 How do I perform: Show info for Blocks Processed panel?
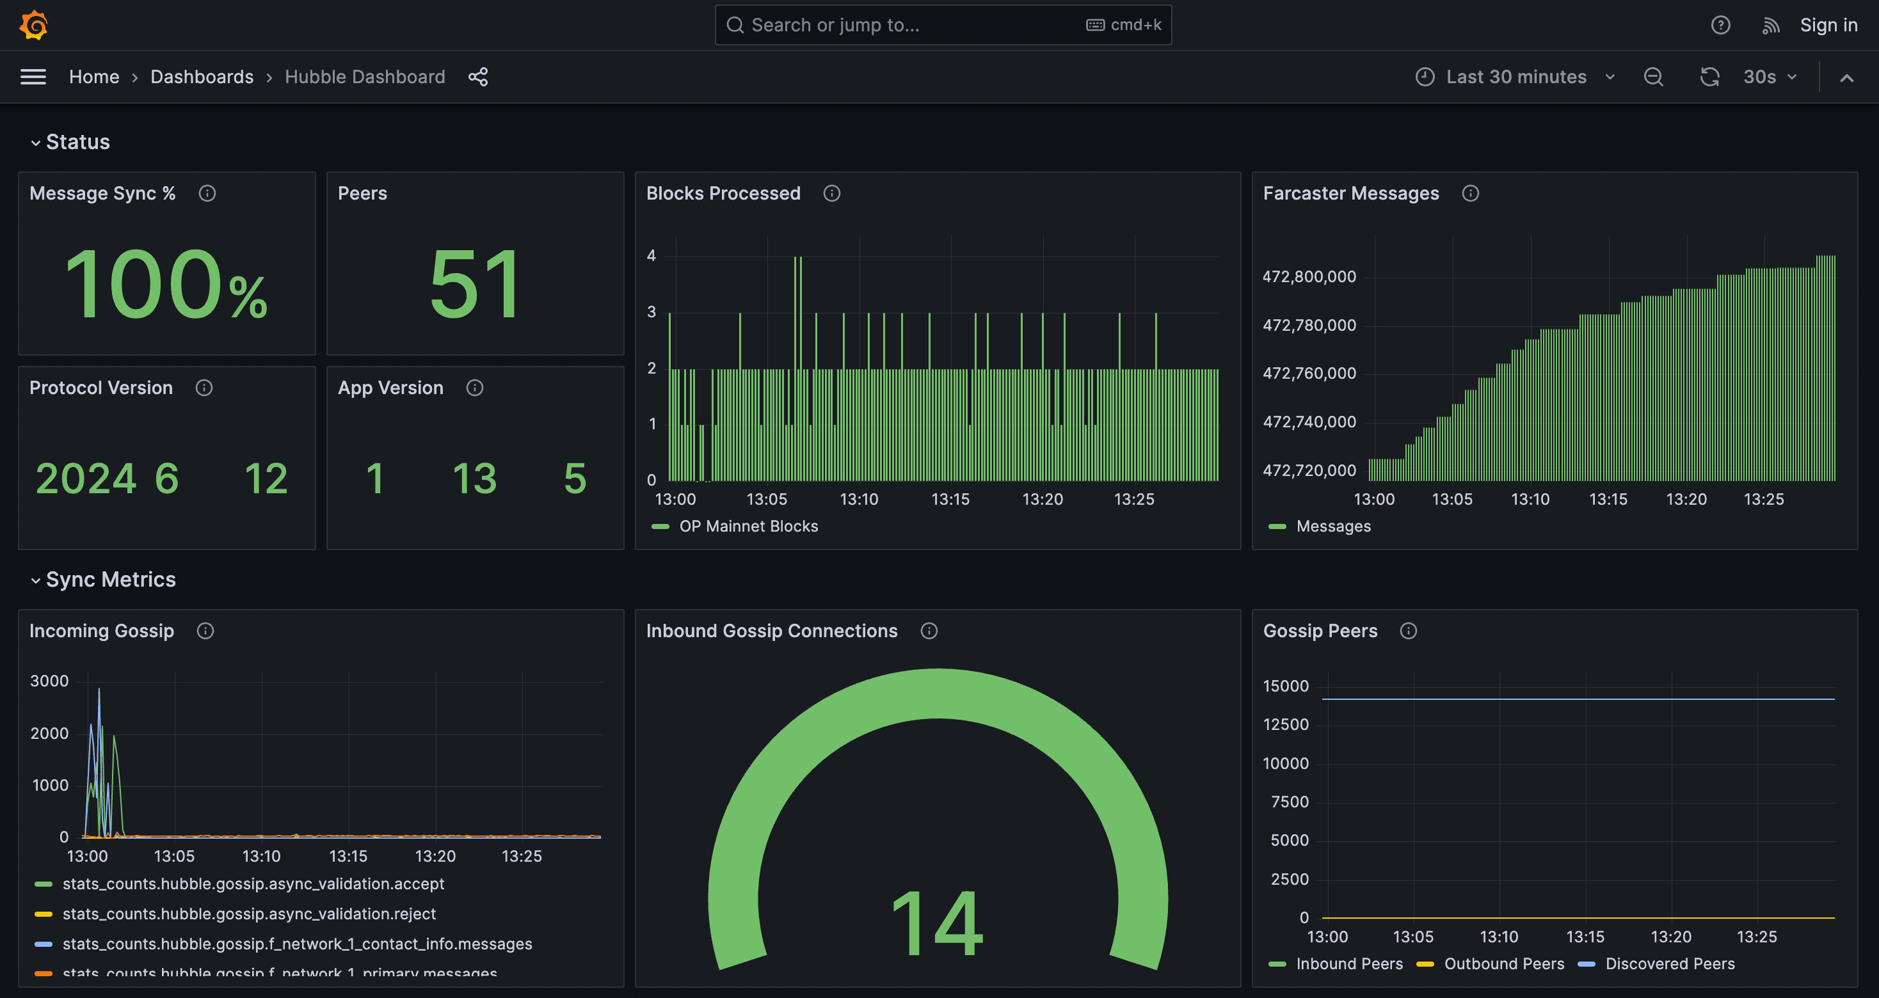[x=831, y=193]
